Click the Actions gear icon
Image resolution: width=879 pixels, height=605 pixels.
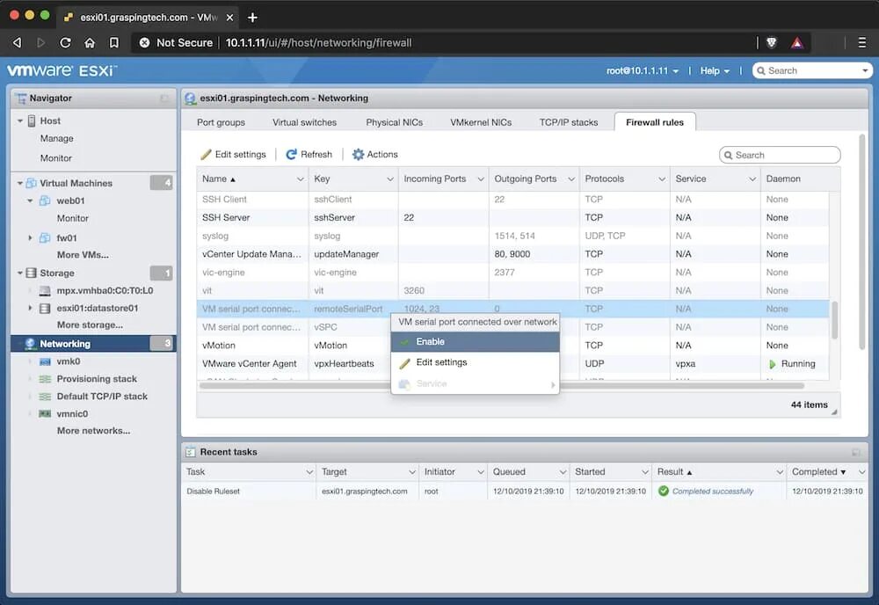358,154
